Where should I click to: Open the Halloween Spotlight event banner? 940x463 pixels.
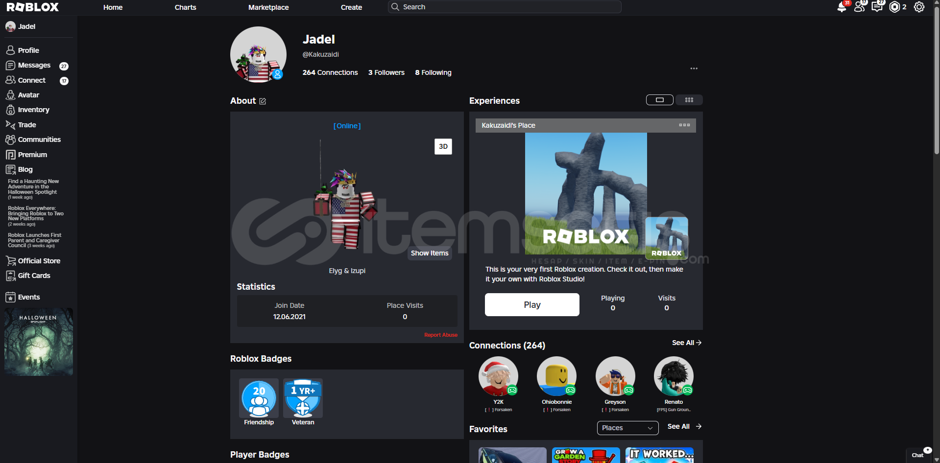(39, 342)
